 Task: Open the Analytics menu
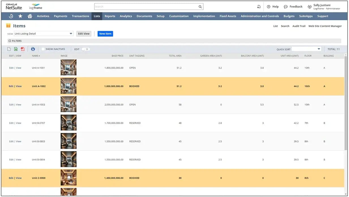tap(126, 16)
